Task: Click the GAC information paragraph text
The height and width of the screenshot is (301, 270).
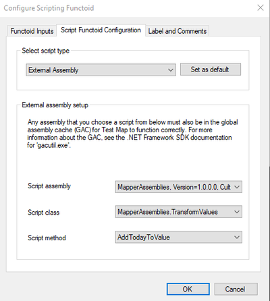Action: click(132, 134)
